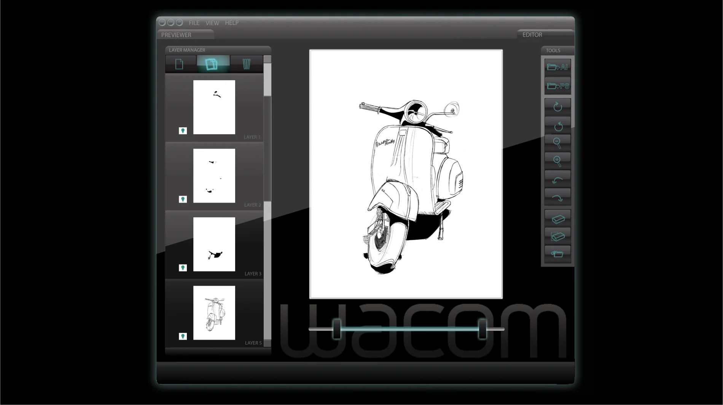Viewport: 723px width, 405px height.
Task: Click the first round window control button
Action: (162, 22)
